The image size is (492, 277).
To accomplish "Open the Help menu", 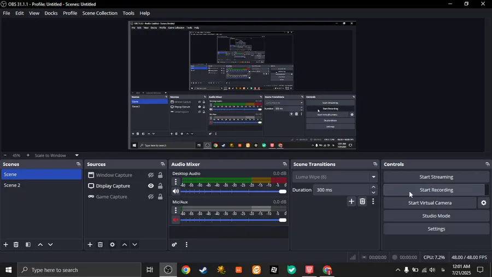I will 145,13.
